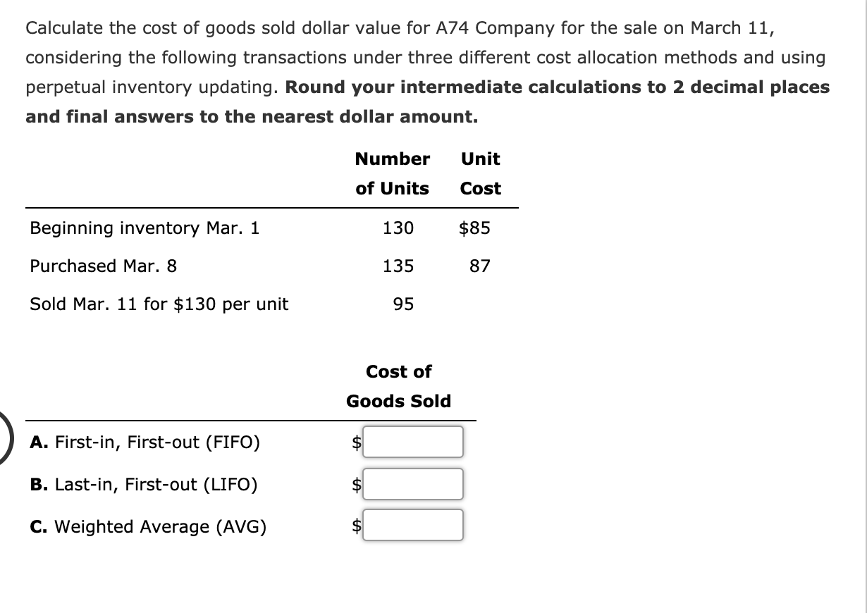Select the label A. First-in, First-out (FIFO)
Image resolution: width=867 pixels, height=613 pixels.
[x=144, y=442]
